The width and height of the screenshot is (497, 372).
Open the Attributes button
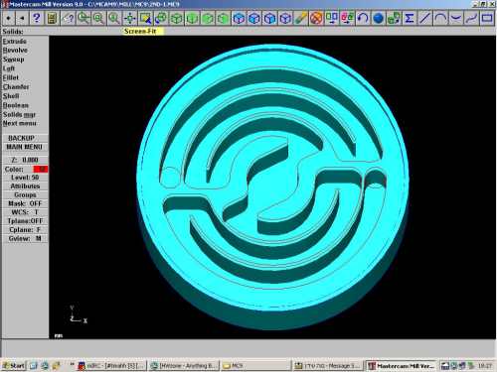[x=25, y=186]
